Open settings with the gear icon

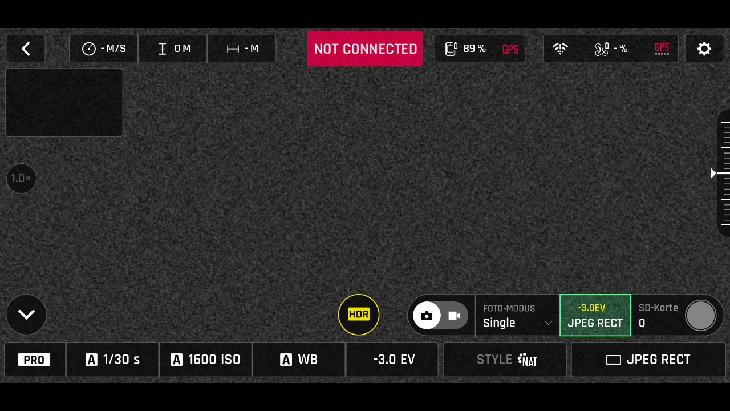click(x=704, y=49)
